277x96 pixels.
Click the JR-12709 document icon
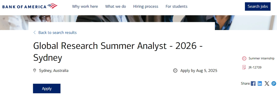click(x=244, y=67)
